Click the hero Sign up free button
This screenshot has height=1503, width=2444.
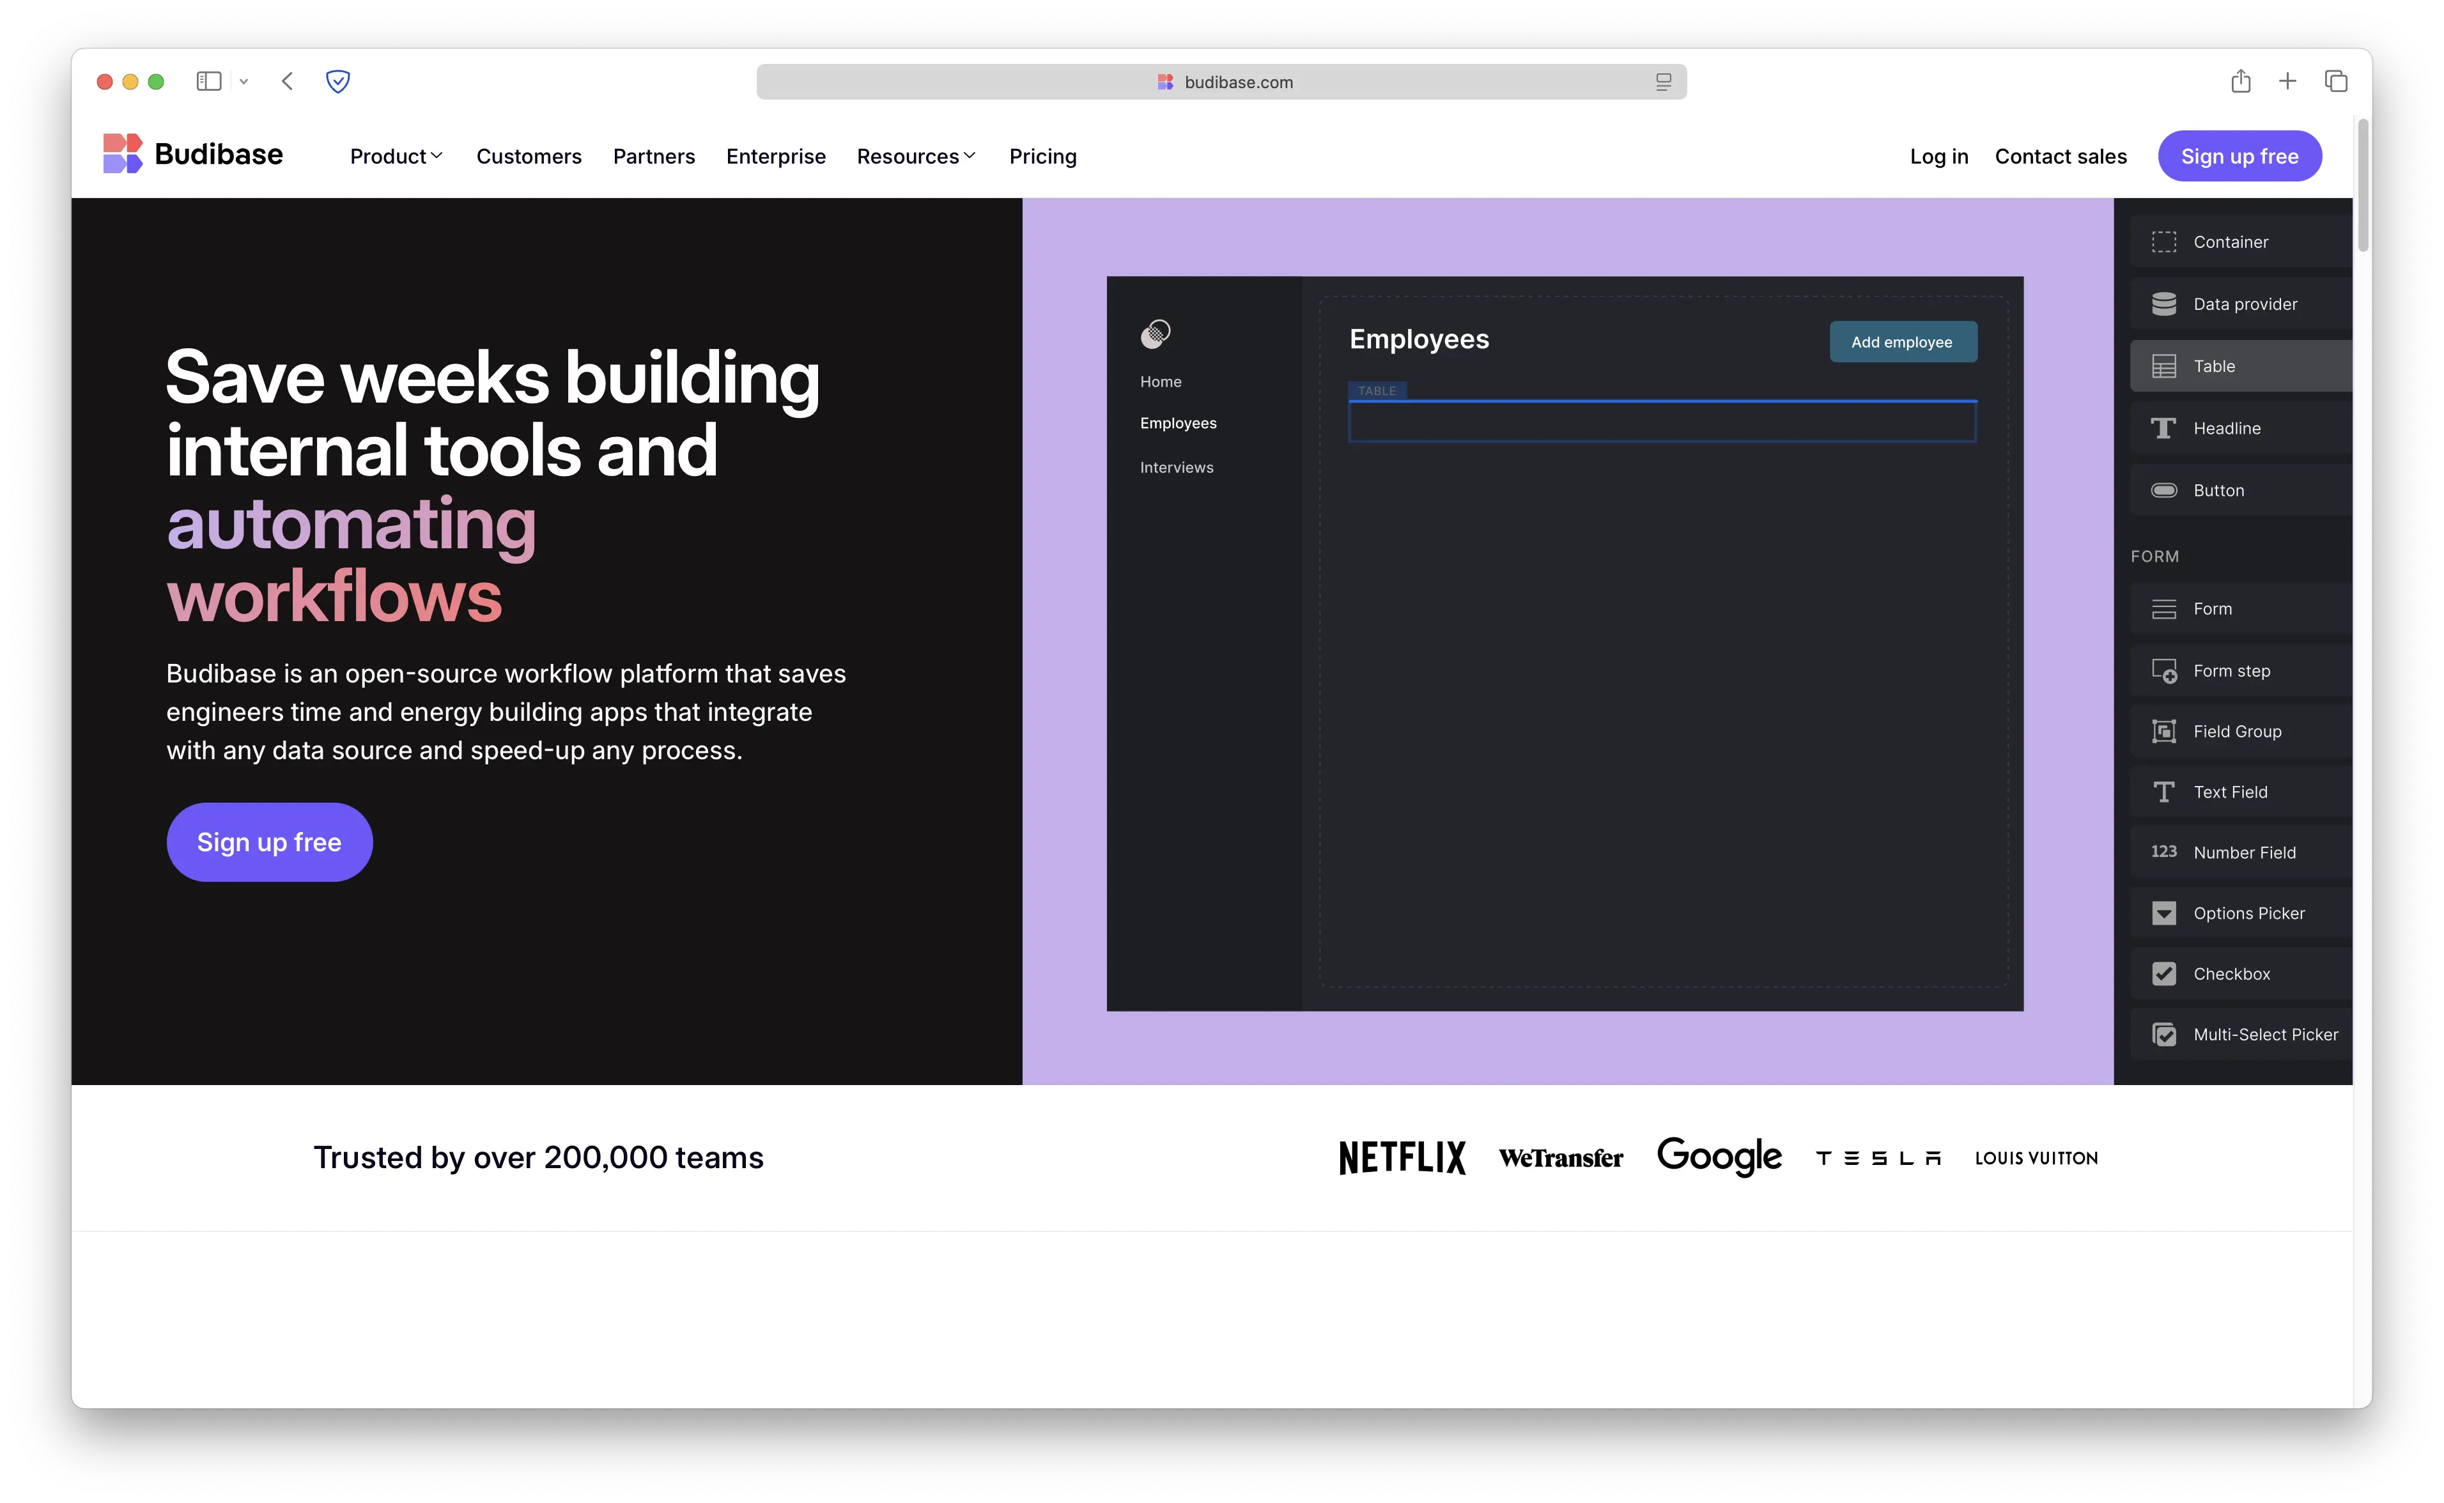tap(269, 842)
